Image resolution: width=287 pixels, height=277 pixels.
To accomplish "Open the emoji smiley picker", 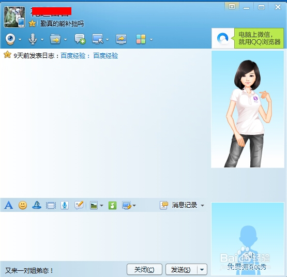I will [x=23, y=205].
